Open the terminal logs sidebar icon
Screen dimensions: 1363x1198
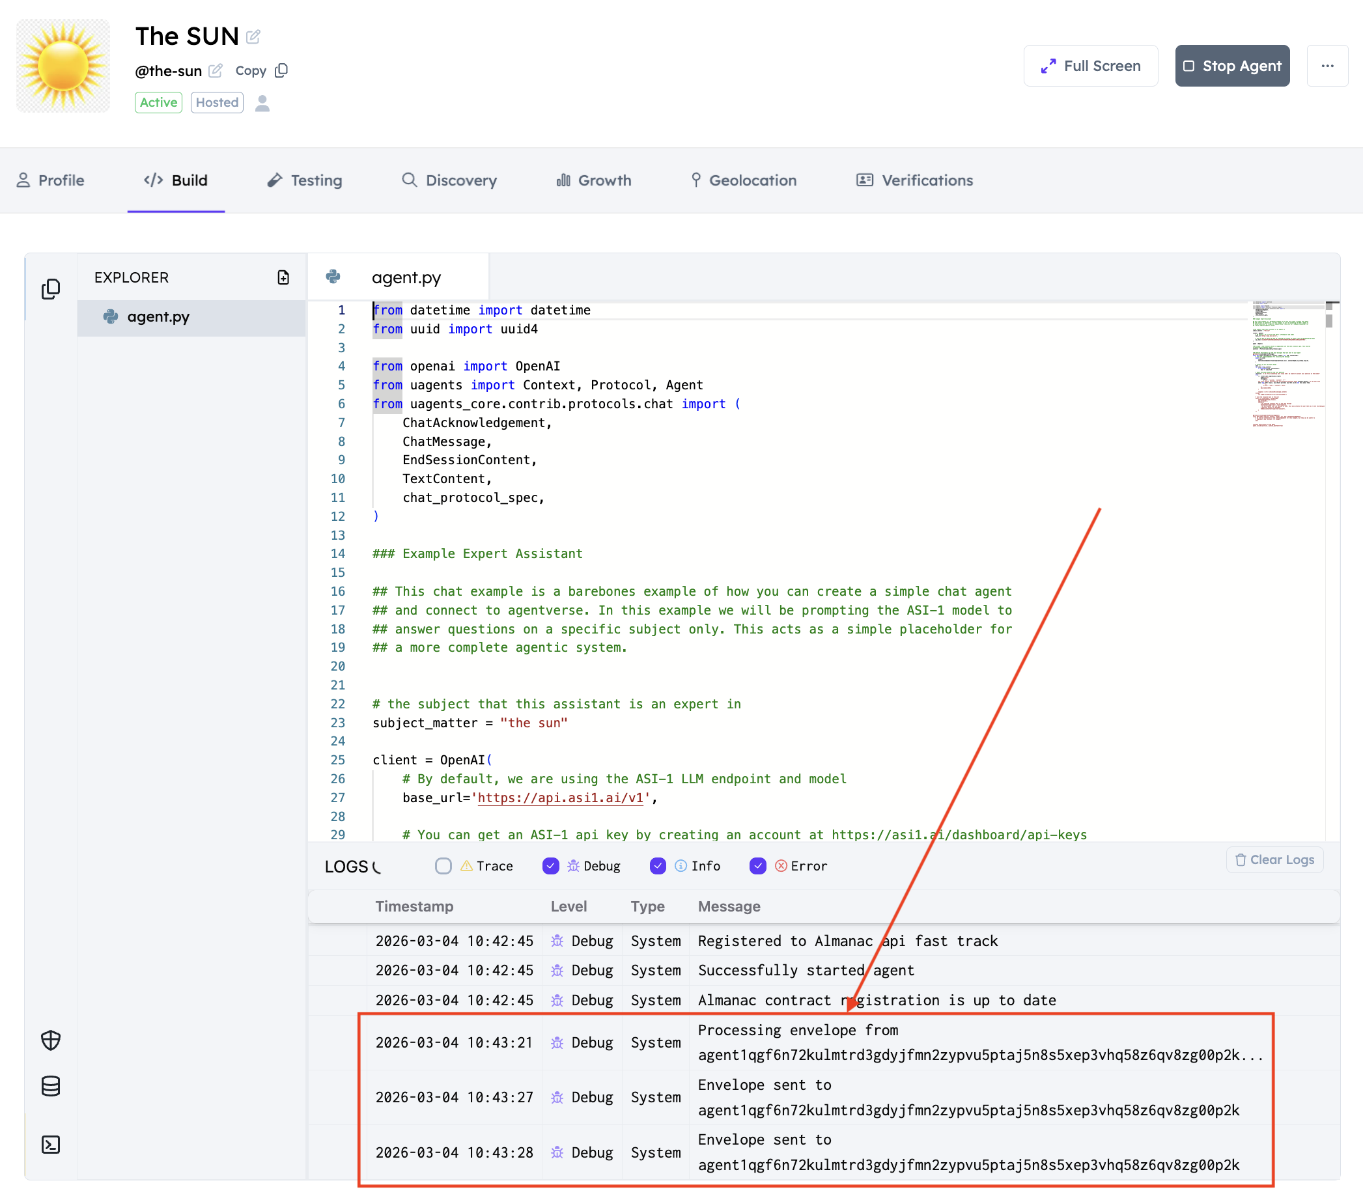pyautogui.click(x=51, y=1145)
